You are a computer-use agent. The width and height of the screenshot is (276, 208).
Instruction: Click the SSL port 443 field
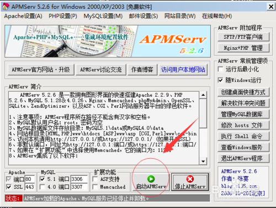(30, 187)
